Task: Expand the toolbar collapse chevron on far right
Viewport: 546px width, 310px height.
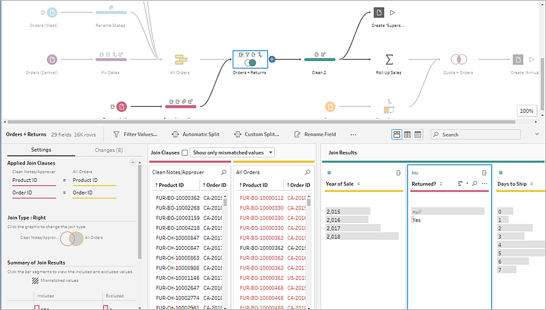Action: [537, 134]
